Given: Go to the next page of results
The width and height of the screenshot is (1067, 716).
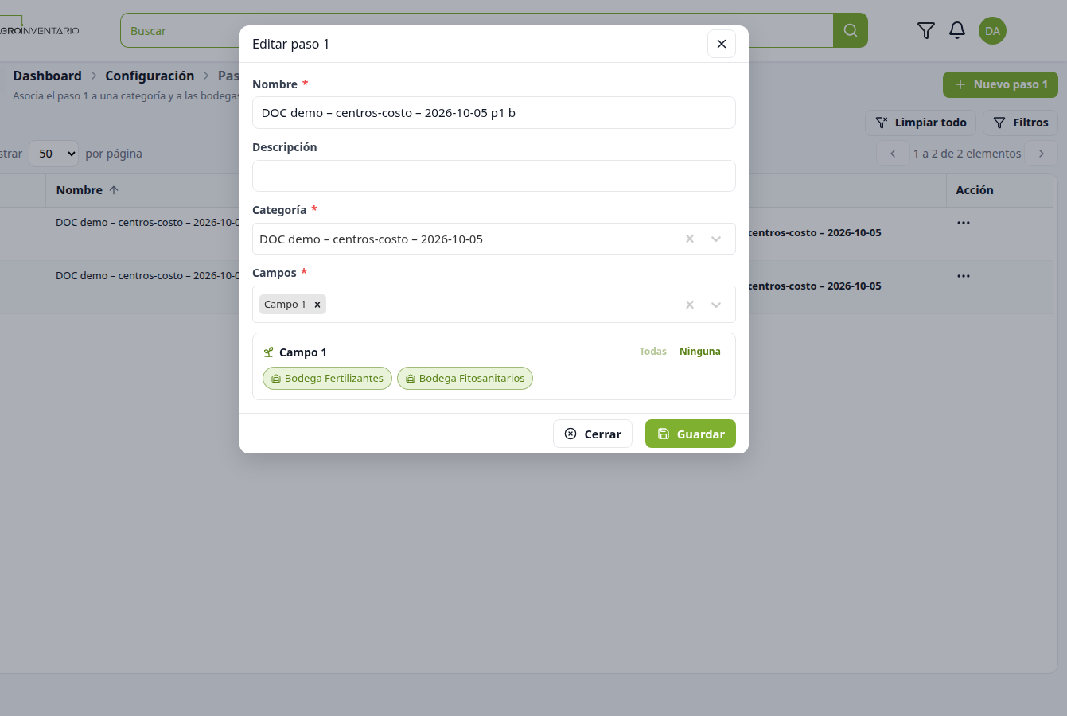Looking at the screenshot, I should 1042,154.
